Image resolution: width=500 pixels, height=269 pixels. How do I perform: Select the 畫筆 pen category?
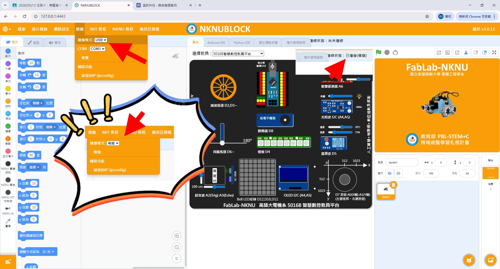[8, 223]
